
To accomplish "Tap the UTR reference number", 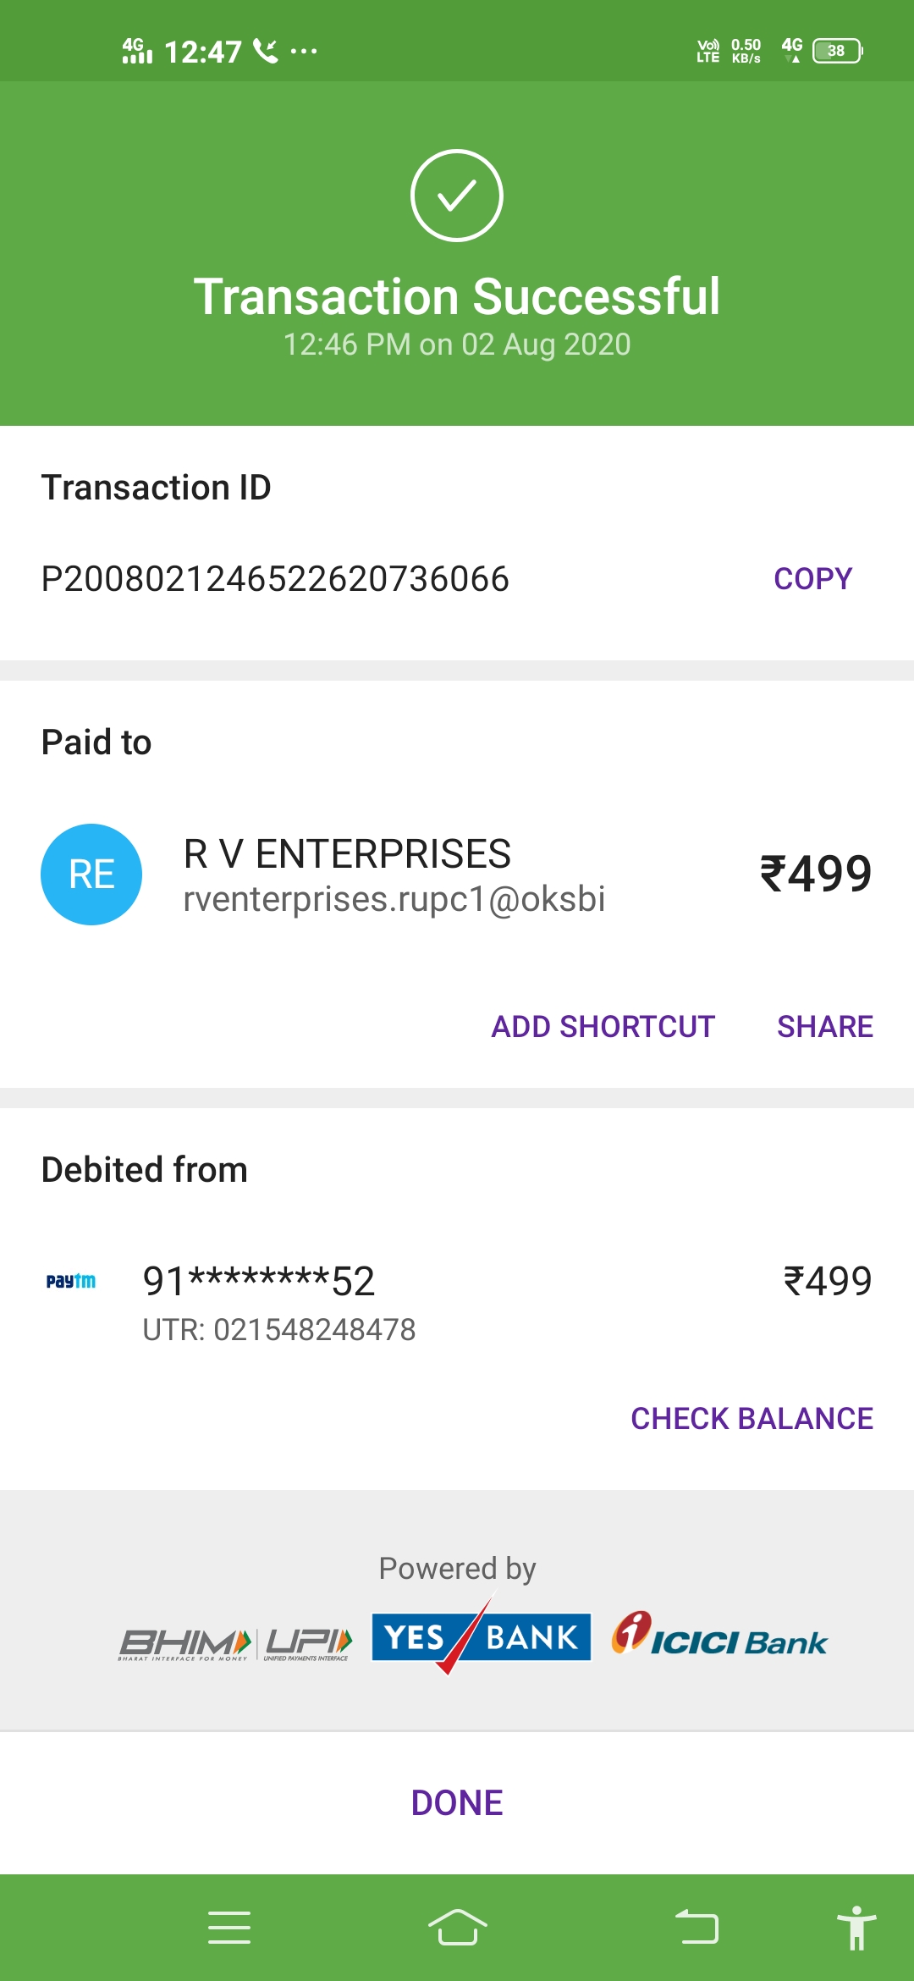I will click(279, 1330).
